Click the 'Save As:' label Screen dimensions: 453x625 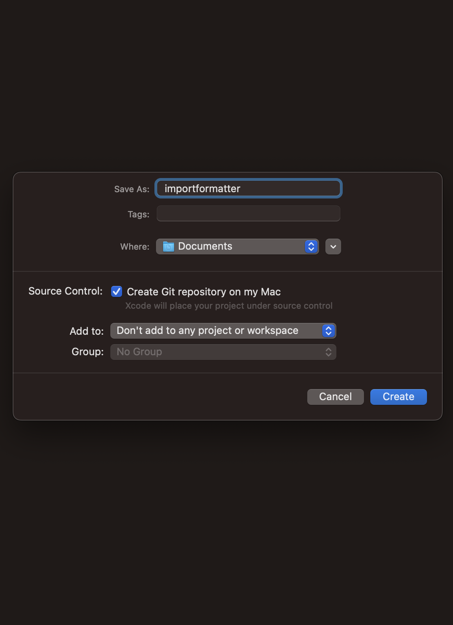tap(132, 189)
